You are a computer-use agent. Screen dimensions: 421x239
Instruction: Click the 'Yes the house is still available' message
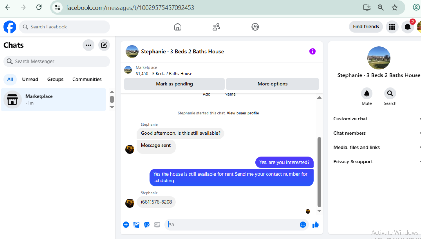click(x=231, y=177)
